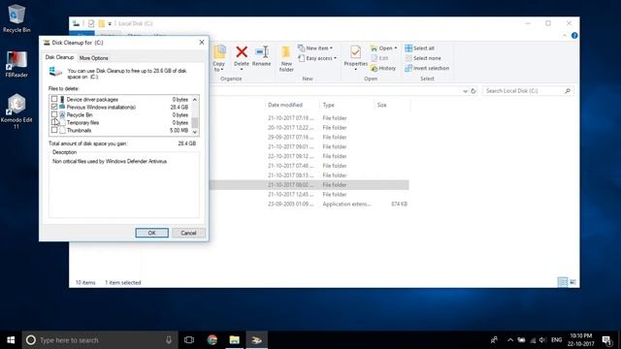Expand the arrow under Delete
This screenshot has height=349, width=621.
[242, 70]
